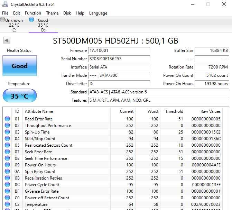Click status orb for Power-off Retract Count
Screen dimensions: 232x210
coord(7,198)
